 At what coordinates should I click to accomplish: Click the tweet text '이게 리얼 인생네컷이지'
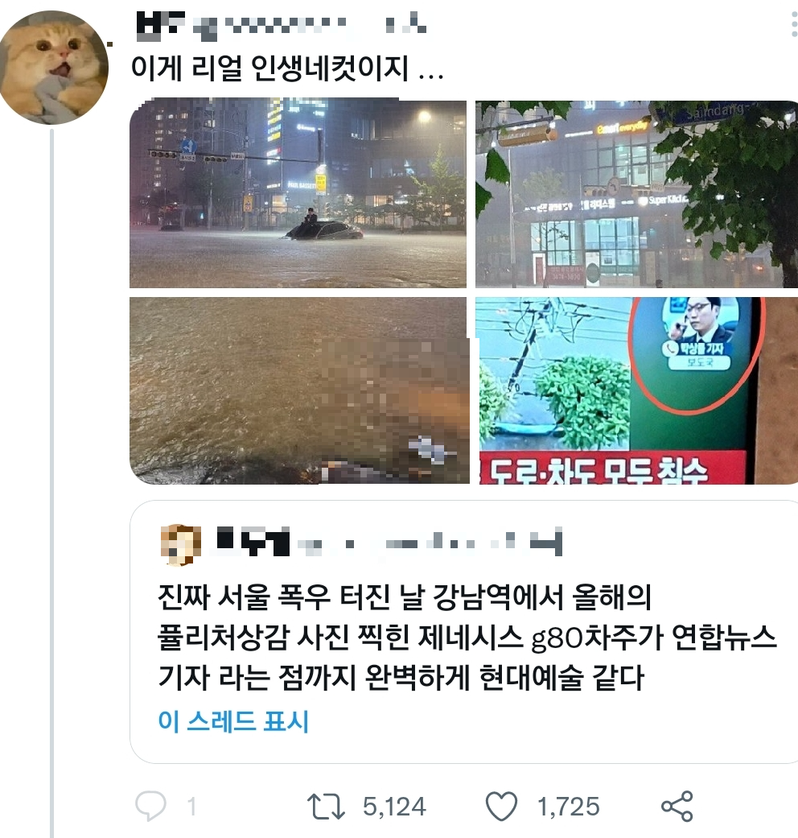pyautogui.click(x=270, y=69)
